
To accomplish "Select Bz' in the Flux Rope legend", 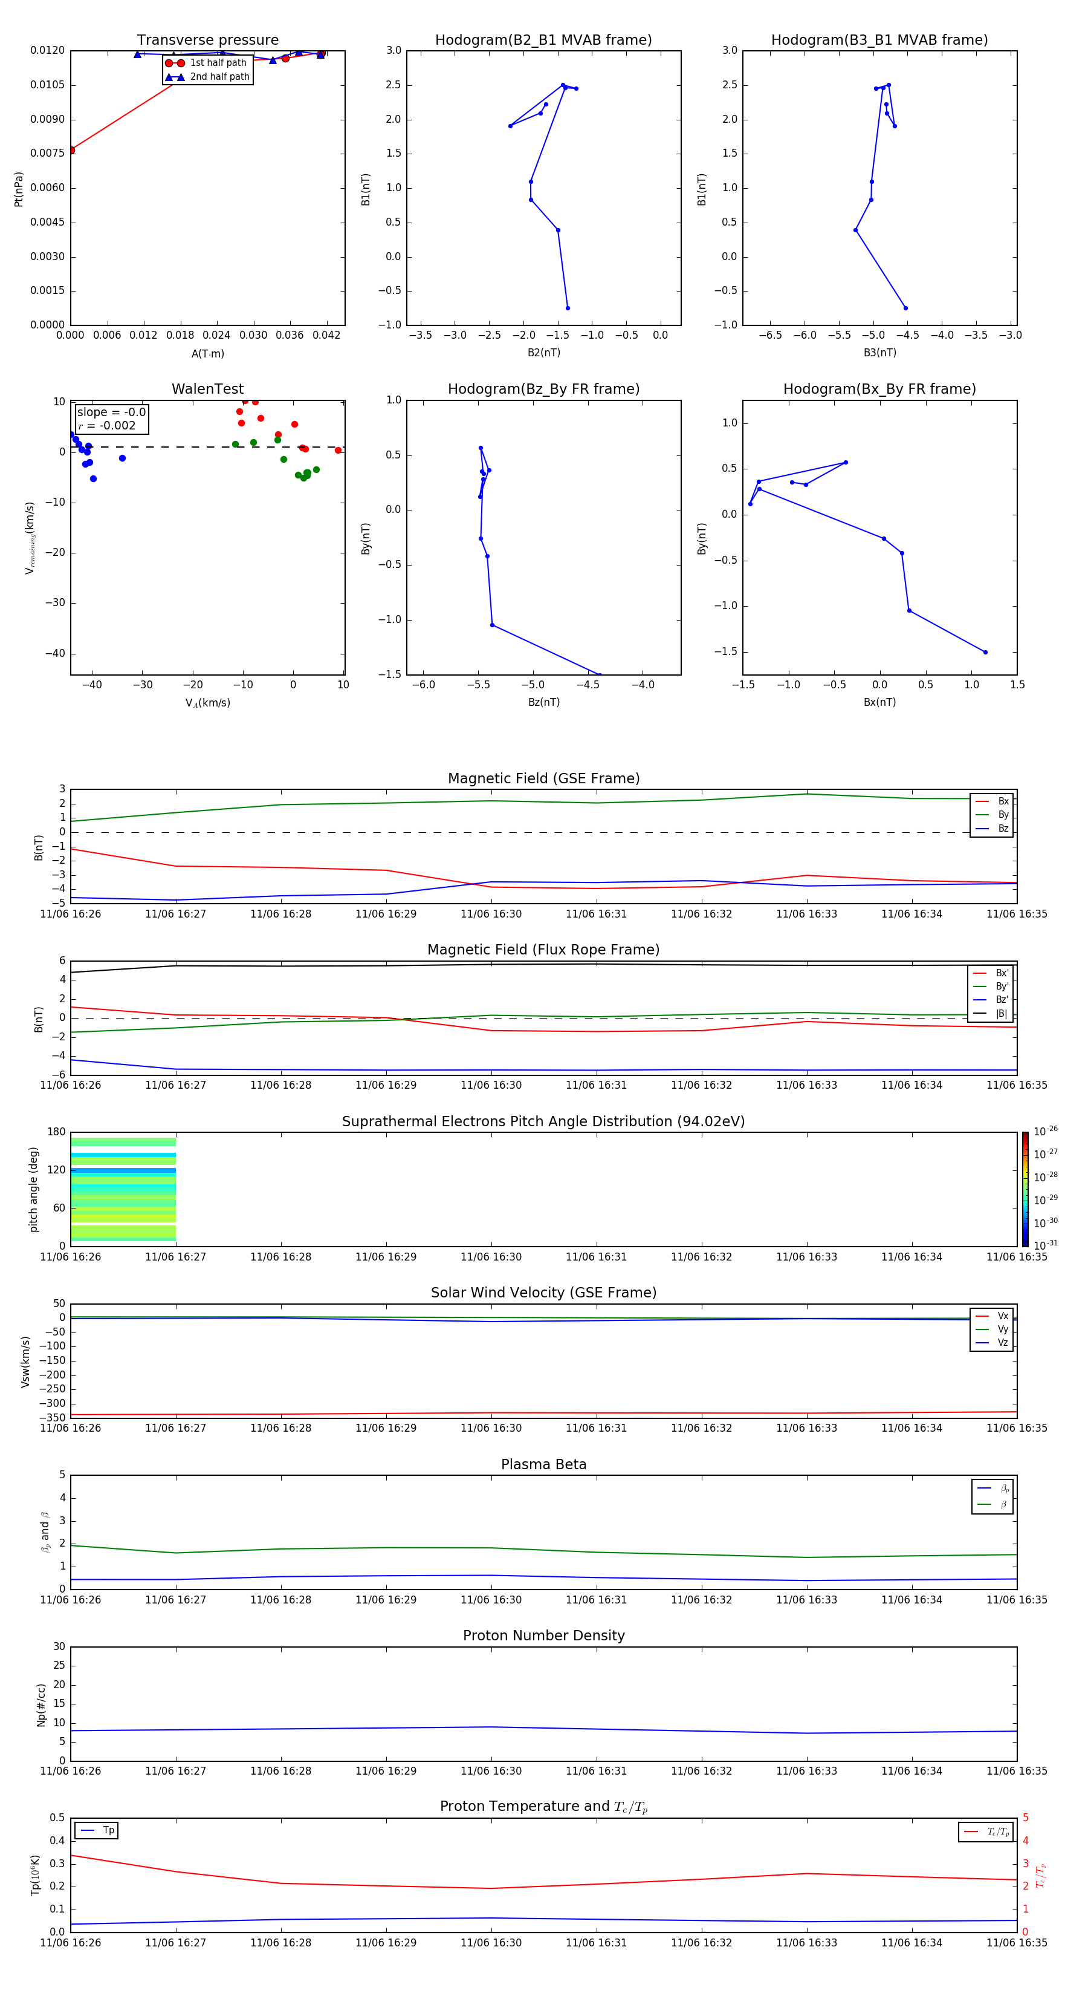I will click(x=991, y=1000).
